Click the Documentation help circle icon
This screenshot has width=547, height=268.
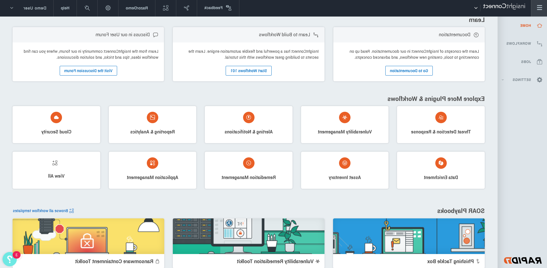click(x=476, y=35)
